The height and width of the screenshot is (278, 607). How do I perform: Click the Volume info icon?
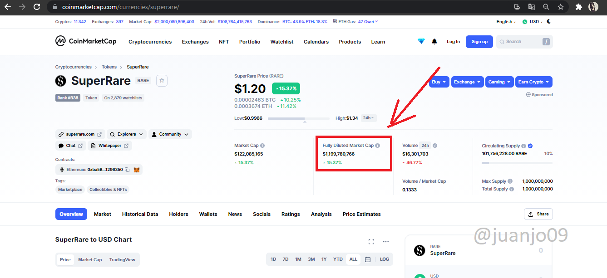435,146
